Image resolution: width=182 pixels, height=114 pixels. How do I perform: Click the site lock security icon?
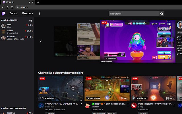[18, 7]
